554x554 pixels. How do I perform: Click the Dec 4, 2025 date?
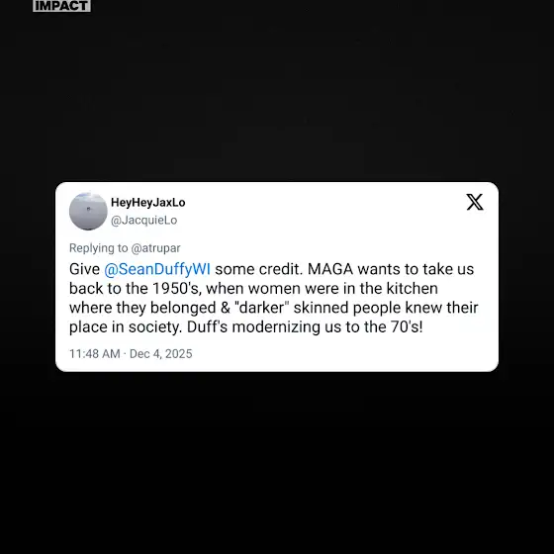tap(160, 354)
